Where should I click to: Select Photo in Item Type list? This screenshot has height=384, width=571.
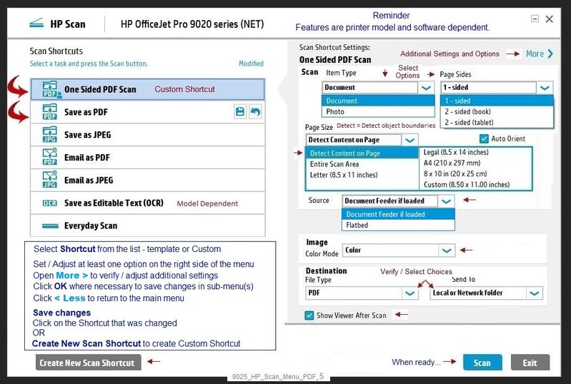378,111
